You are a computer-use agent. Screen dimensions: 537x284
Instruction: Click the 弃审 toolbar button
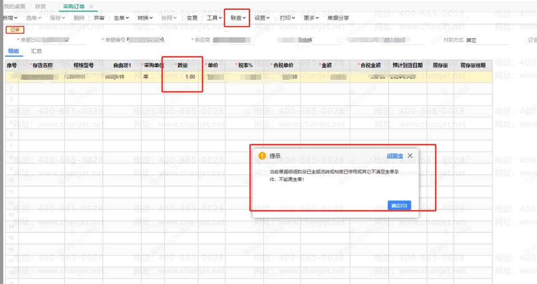[99, 18]
